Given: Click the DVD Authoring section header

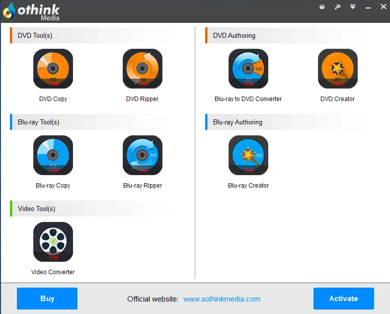Looking at the screenshot, I should click(x=234, y=36).
